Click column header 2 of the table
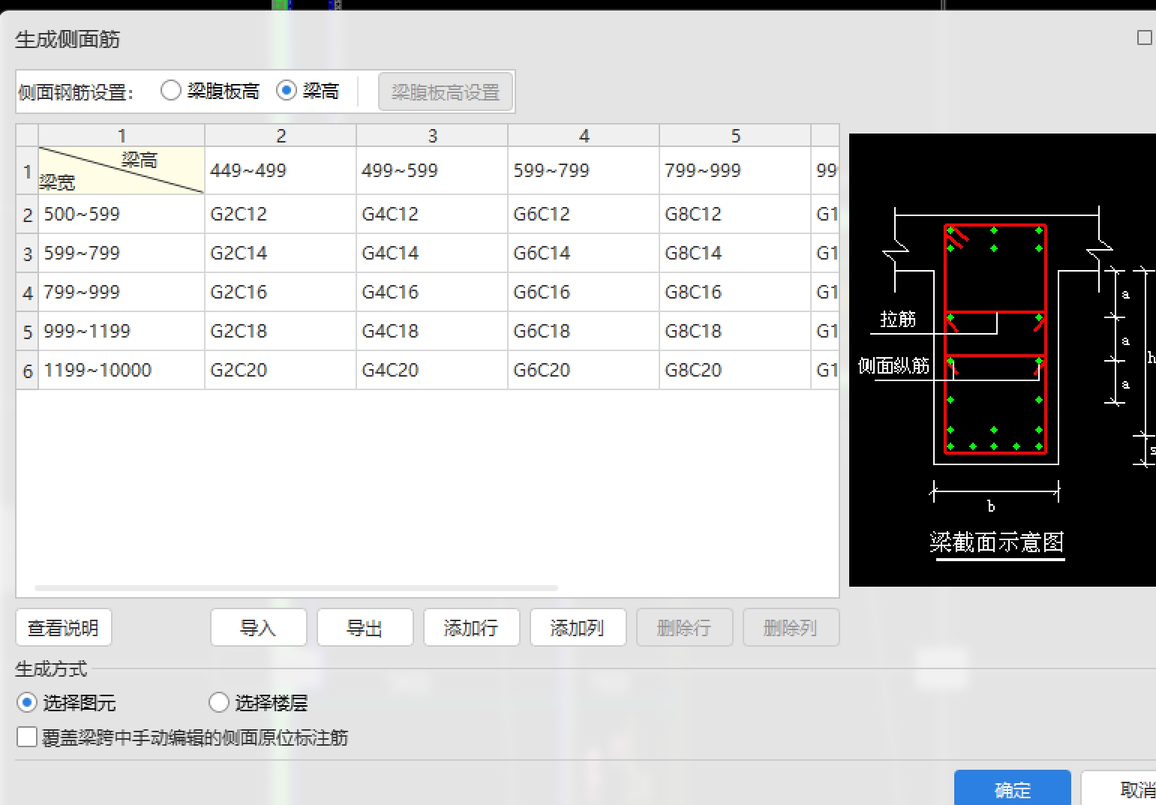The height and width of the screenshot is (805, 1156). [x=281, y=135]
